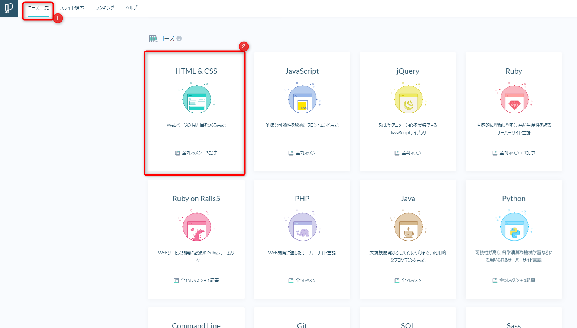Click 全5レッスン + 1記事 label in Python card
The height and width of the screenshot is (328, 577).
(517, 280)
